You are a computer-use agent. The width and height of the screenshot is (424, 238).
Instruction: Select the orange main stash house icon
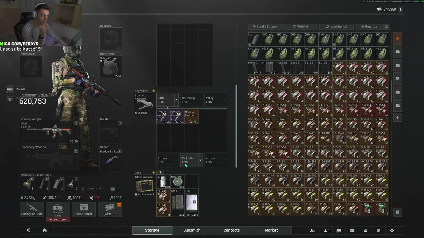398,38
